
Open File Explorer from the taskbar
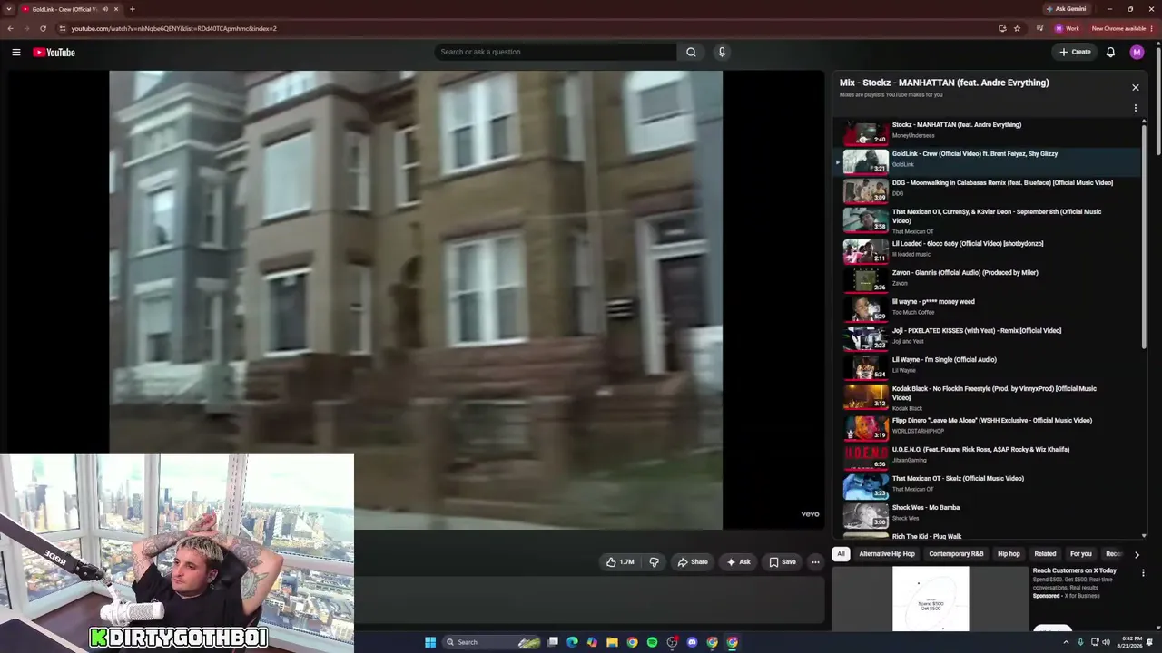coord(612,642)
